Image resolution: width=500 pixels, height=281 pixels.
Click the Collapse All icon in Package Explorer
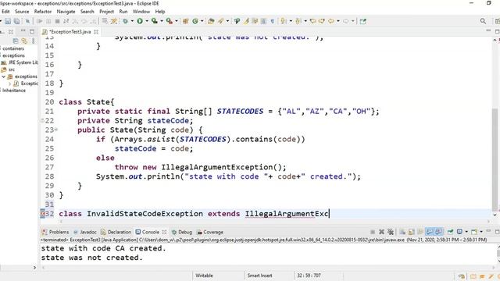point(16,41)
